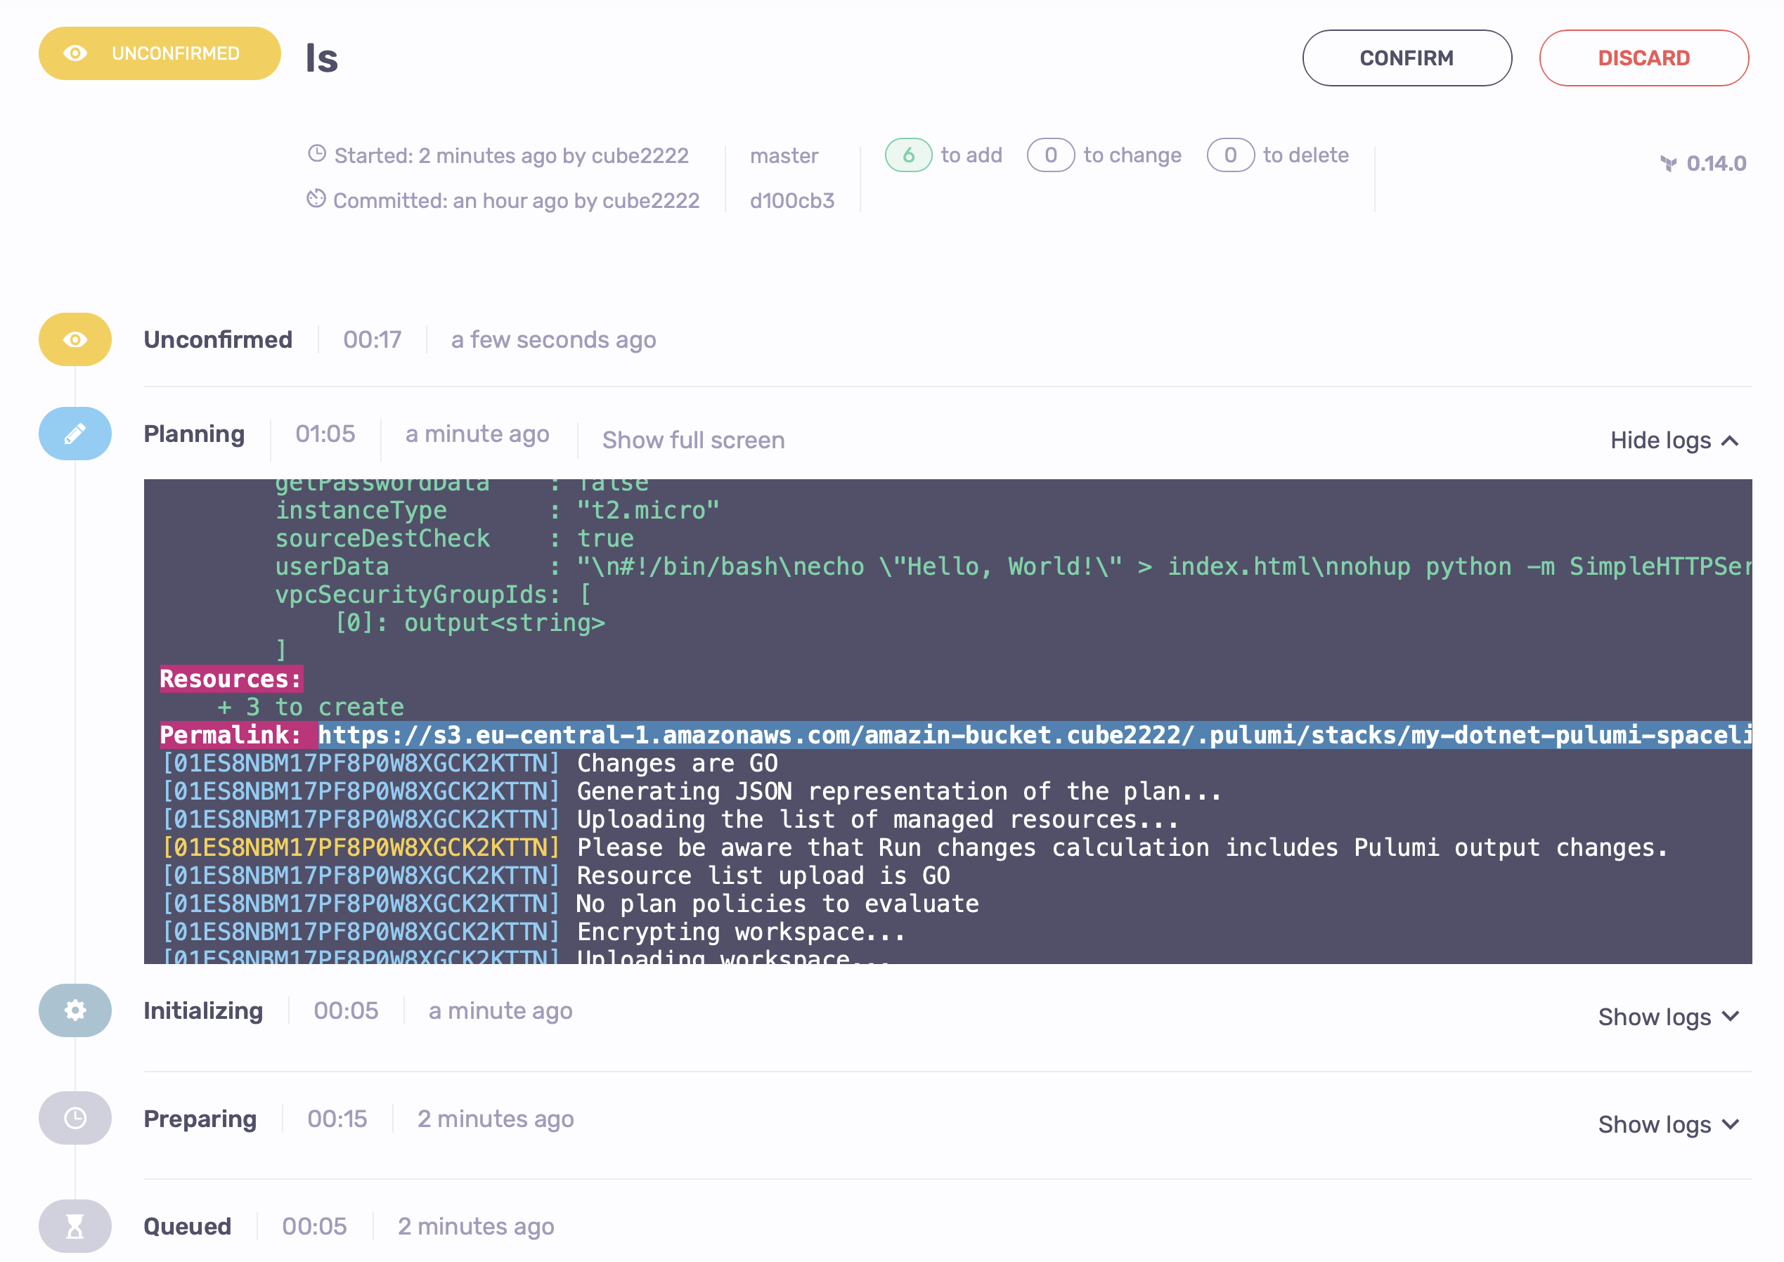1784x1262 pixels.
Task: Click the green 6 to add counter
Action: (908, 155)
